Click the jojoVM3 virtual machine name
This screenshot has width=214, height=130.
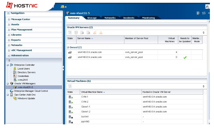tap(85, 122)
